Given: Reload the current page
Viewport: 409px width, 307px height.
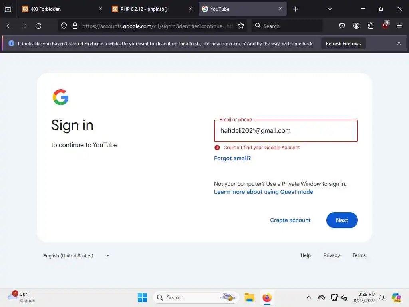Looking at the screenshot, I should click(x=38, y=26).
